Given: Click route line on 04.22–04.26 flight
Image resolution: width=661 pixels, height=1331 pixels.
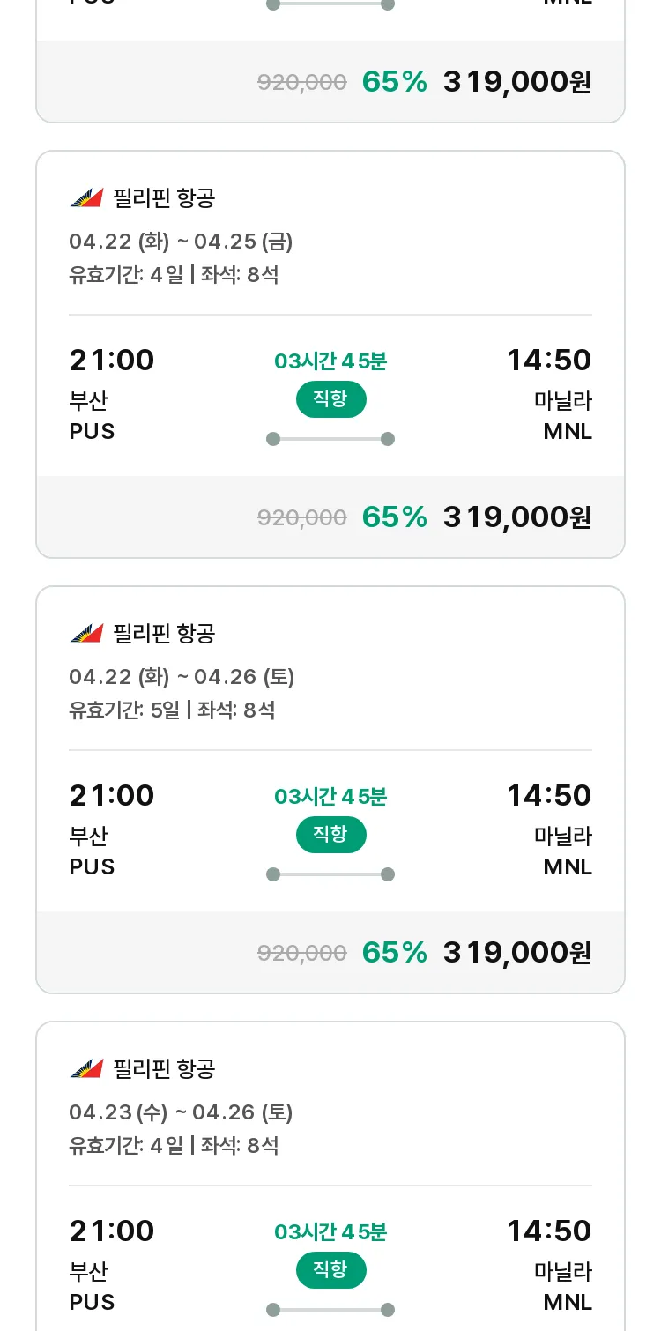Looking at the screenshot, I should [330, 874].
